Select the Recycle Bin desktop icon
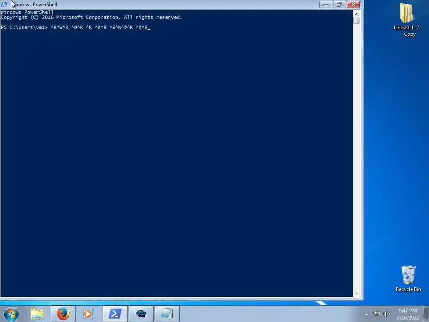The height and width of the screenshot is (322, 429). (x=408, y=279)
